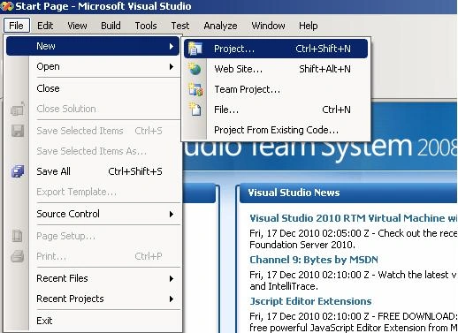Screen dimensions: 458x333
Task: Select Close in the File menu
Action: [x=93, y=88]
